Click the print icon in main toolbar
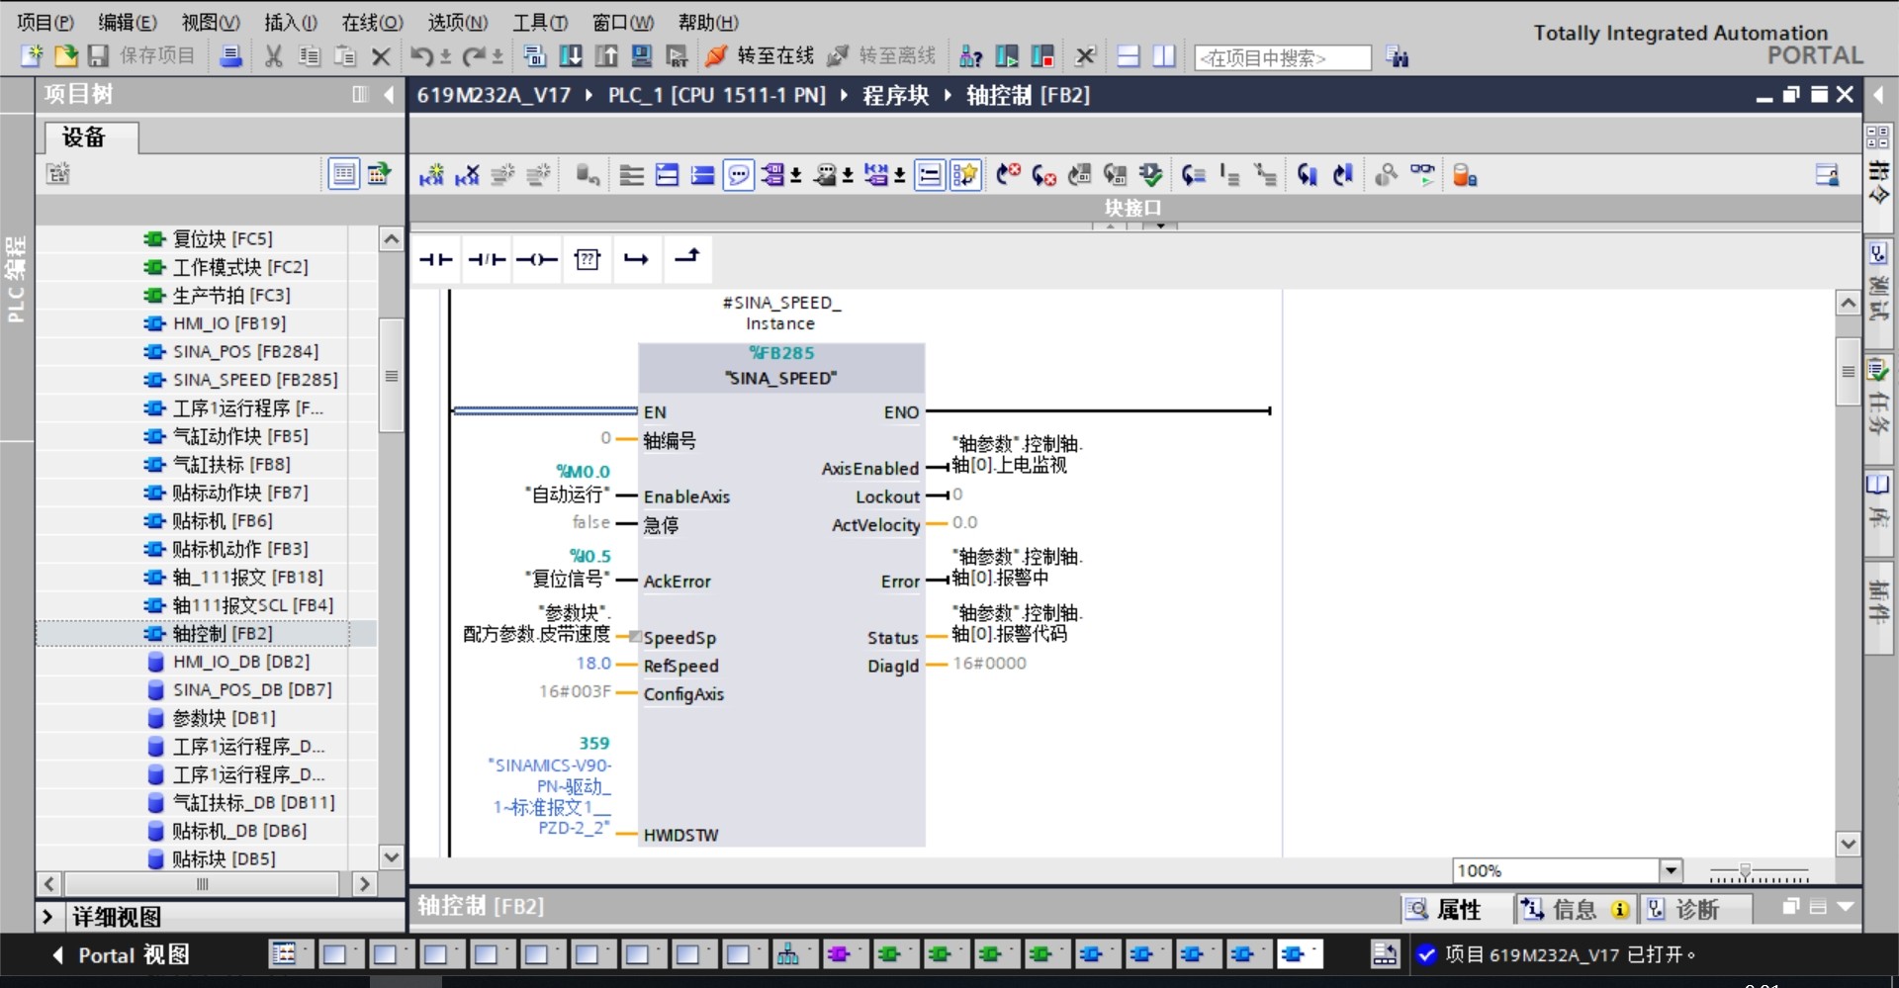The height and width of the screenshot is (988, 1899). 230,56
